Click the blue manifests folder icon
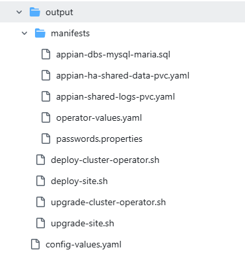245x256 pixels. coord(40,33)
